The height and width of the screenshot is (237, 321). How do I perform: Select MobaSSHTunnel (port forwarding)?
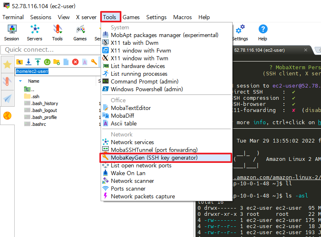tap(166, 150)
